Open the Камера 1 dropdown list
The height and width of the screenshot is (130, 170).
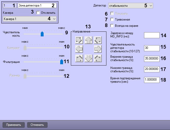coord(29,19)
